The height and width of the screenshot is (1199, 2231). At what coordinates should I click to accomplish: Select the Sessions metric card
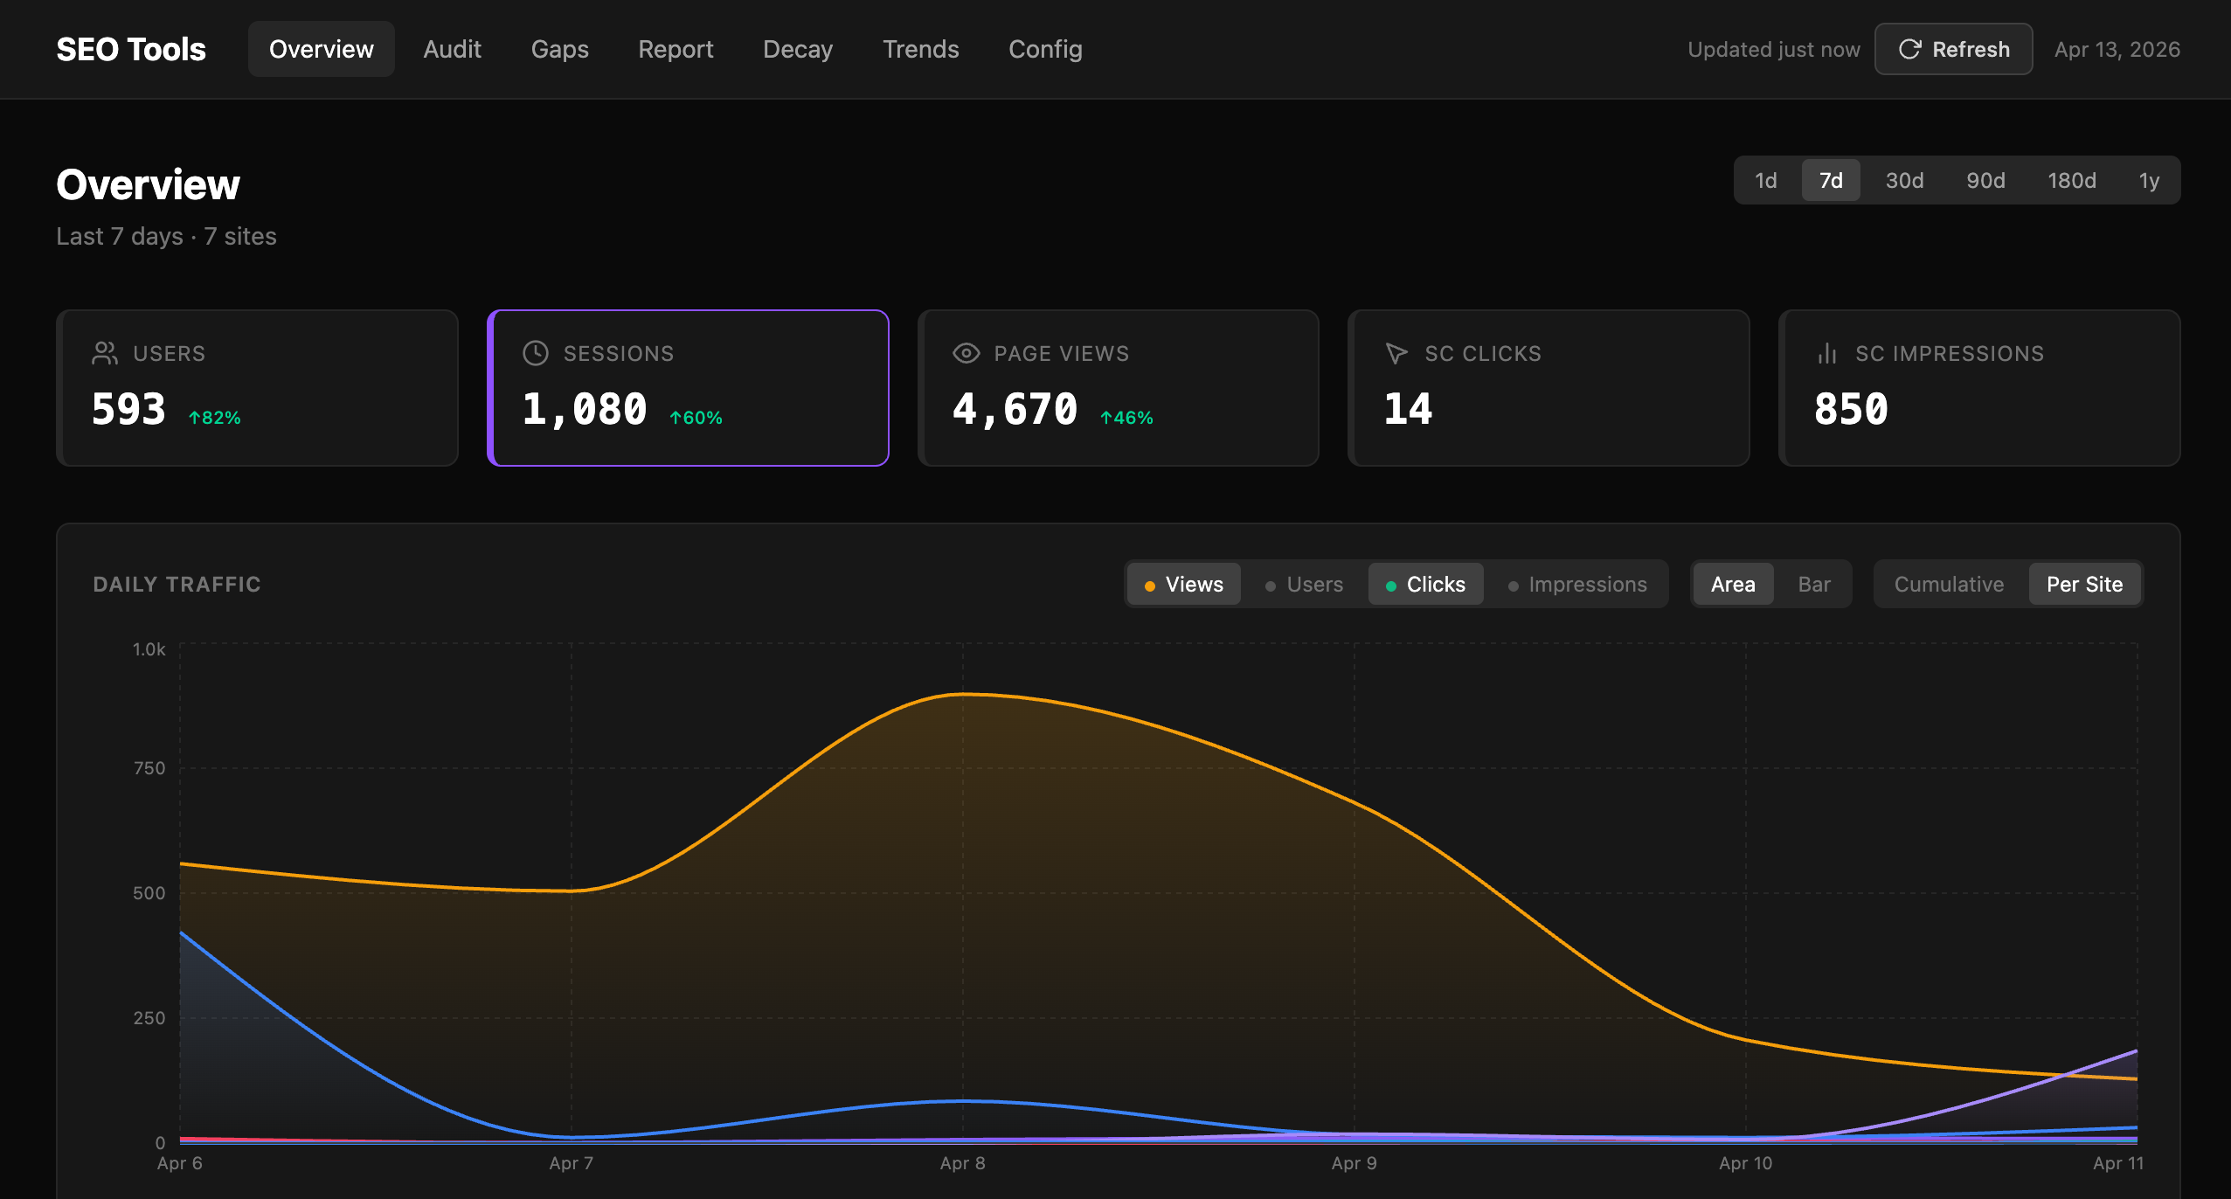click(x=689, y=387)
